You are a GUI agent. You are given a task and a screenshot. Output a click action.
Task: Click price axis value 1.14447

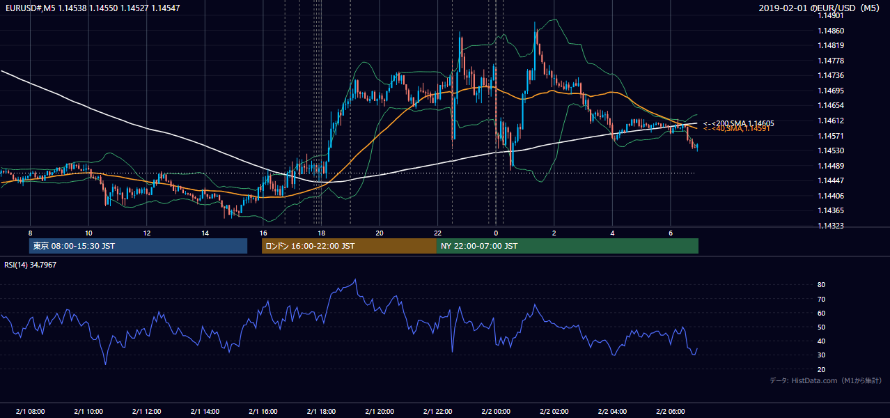831,180
